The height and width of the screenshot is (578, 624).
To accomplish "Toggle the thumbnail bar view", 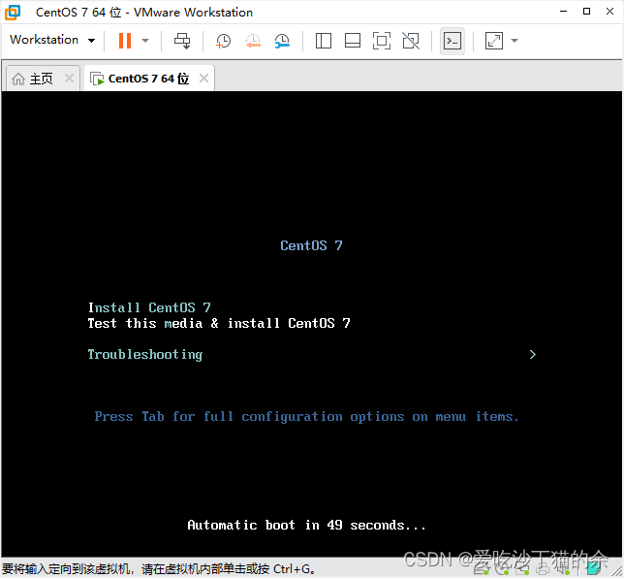I will pyautogui.click(x=353, y=41).
